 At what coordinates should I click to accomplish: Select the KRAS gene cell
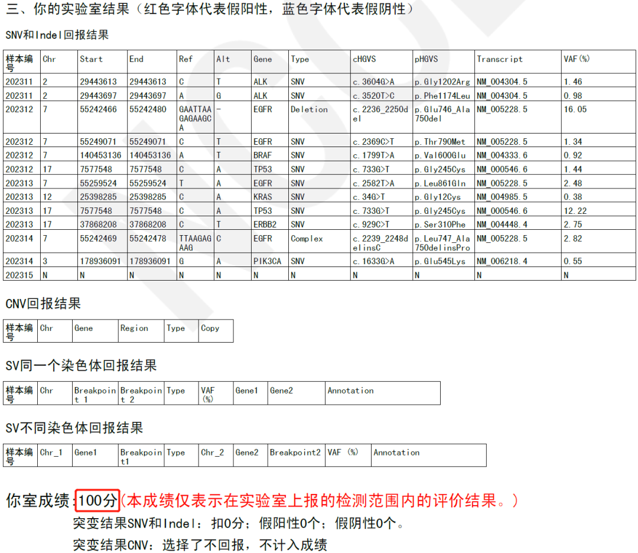[263, 197]
